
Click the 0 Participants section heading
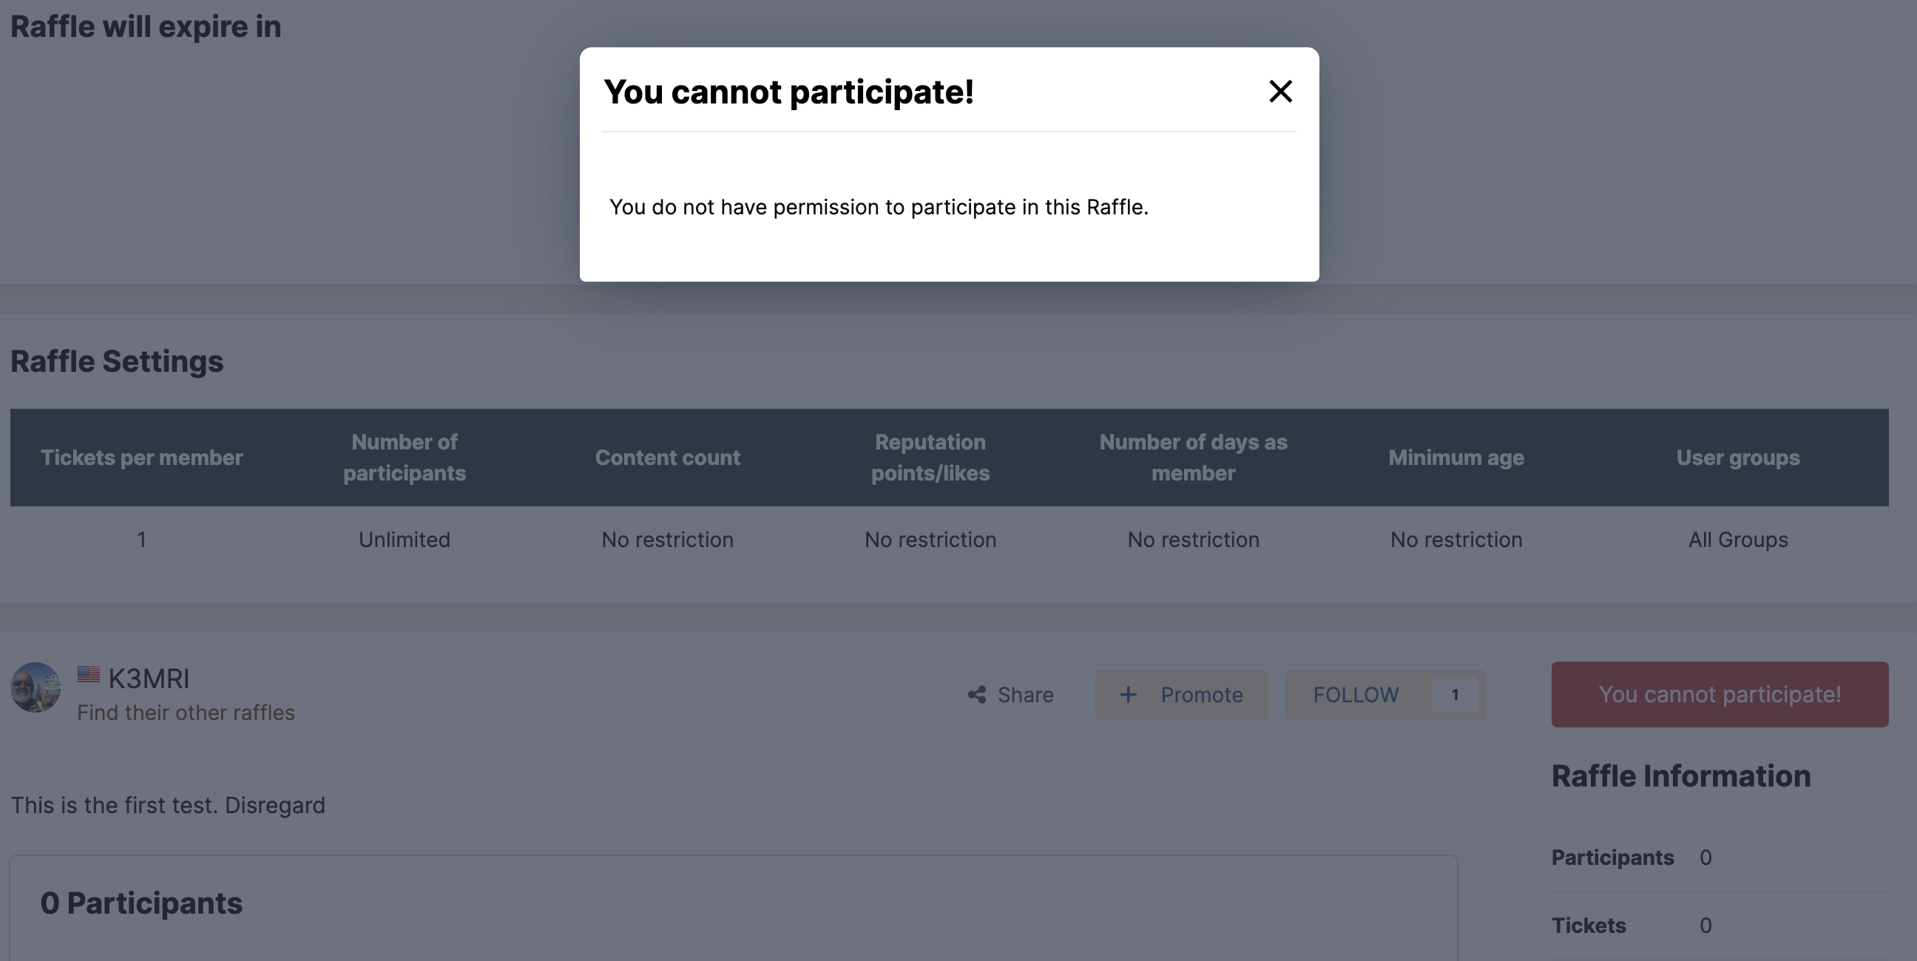[141, 903]
